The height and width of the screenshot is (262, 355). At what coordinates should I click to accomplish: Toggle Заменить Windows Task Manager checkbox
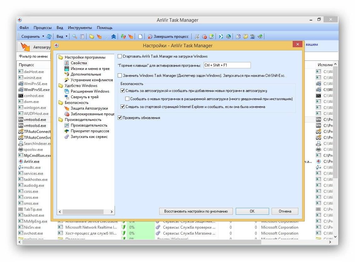[x=120, y=75]
